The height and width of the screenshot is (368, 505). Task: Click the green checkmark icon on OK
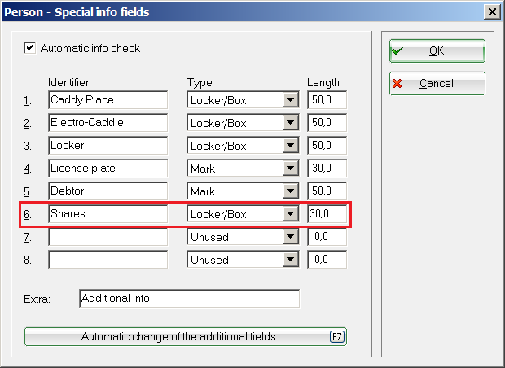(397, 50)
